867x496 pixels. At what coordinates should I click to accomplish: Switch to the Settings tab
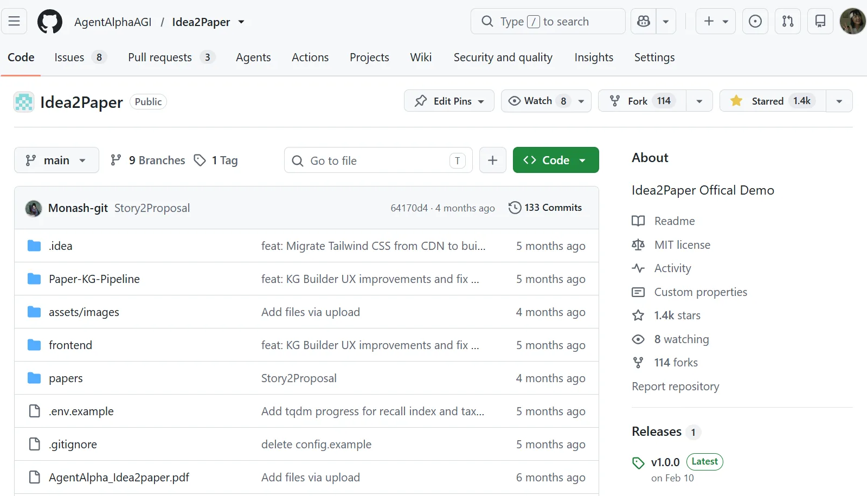pos(654,57)
